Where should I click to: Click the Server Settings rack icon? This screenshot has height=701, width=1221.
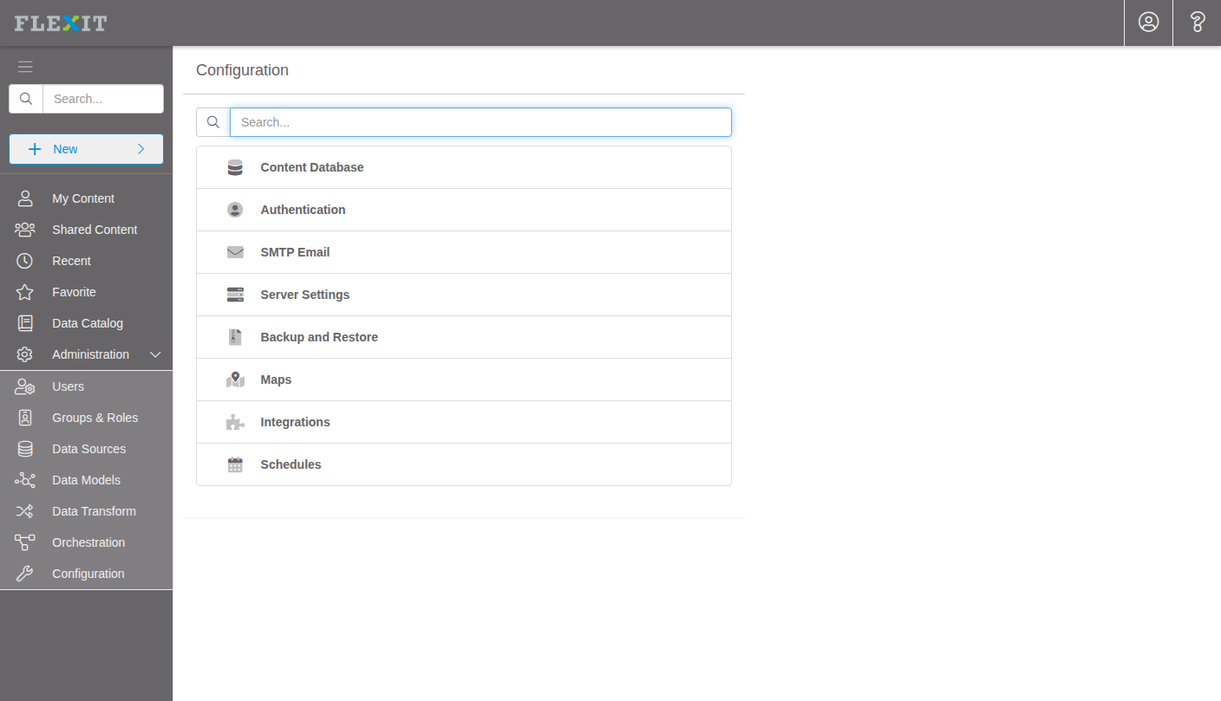[x=235, y=295]
